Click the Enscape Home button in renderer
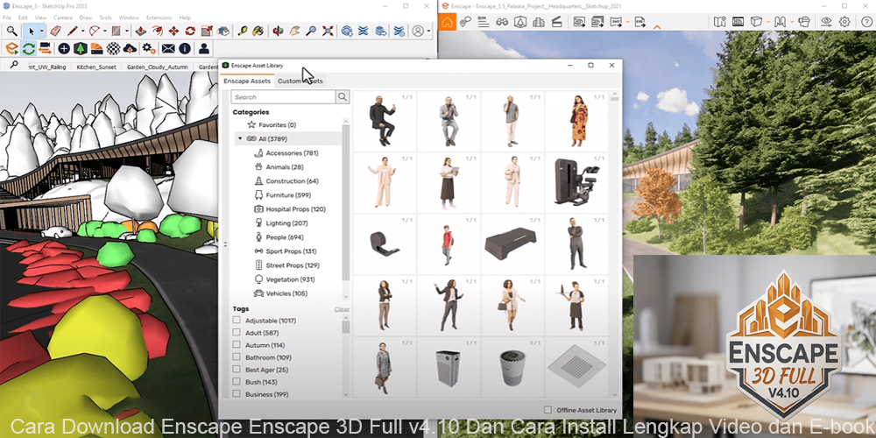 [447, 22]
